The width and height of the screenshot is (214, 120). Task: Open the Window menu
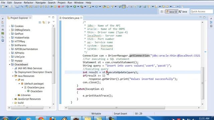(79, 3)
